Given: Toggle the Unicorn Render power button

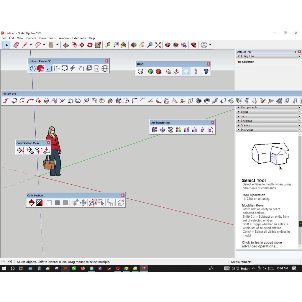Looking at the screenshot, I should pos(33,69).
